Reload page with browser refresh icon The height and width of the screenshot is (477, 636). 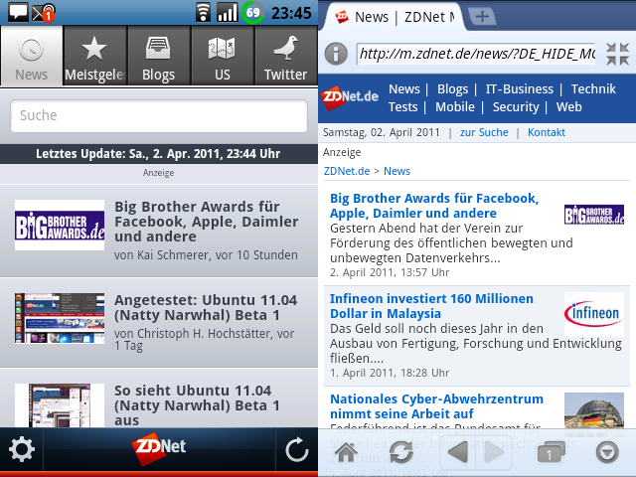click(x=401, y=452)
